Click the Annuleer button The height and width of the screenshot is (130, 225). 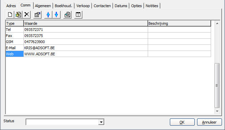[x=209, y=122]
